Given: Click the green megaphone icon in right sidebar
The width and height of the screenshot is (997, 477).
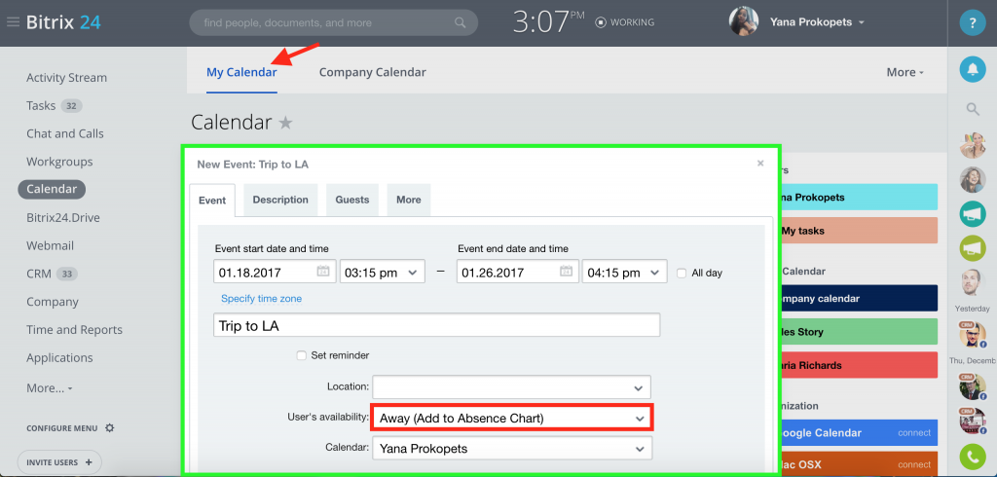Looking at the screenshot, I should 973,247.
